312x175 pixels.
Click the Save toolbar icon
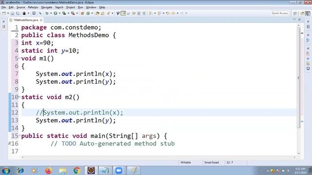(12, 13)
